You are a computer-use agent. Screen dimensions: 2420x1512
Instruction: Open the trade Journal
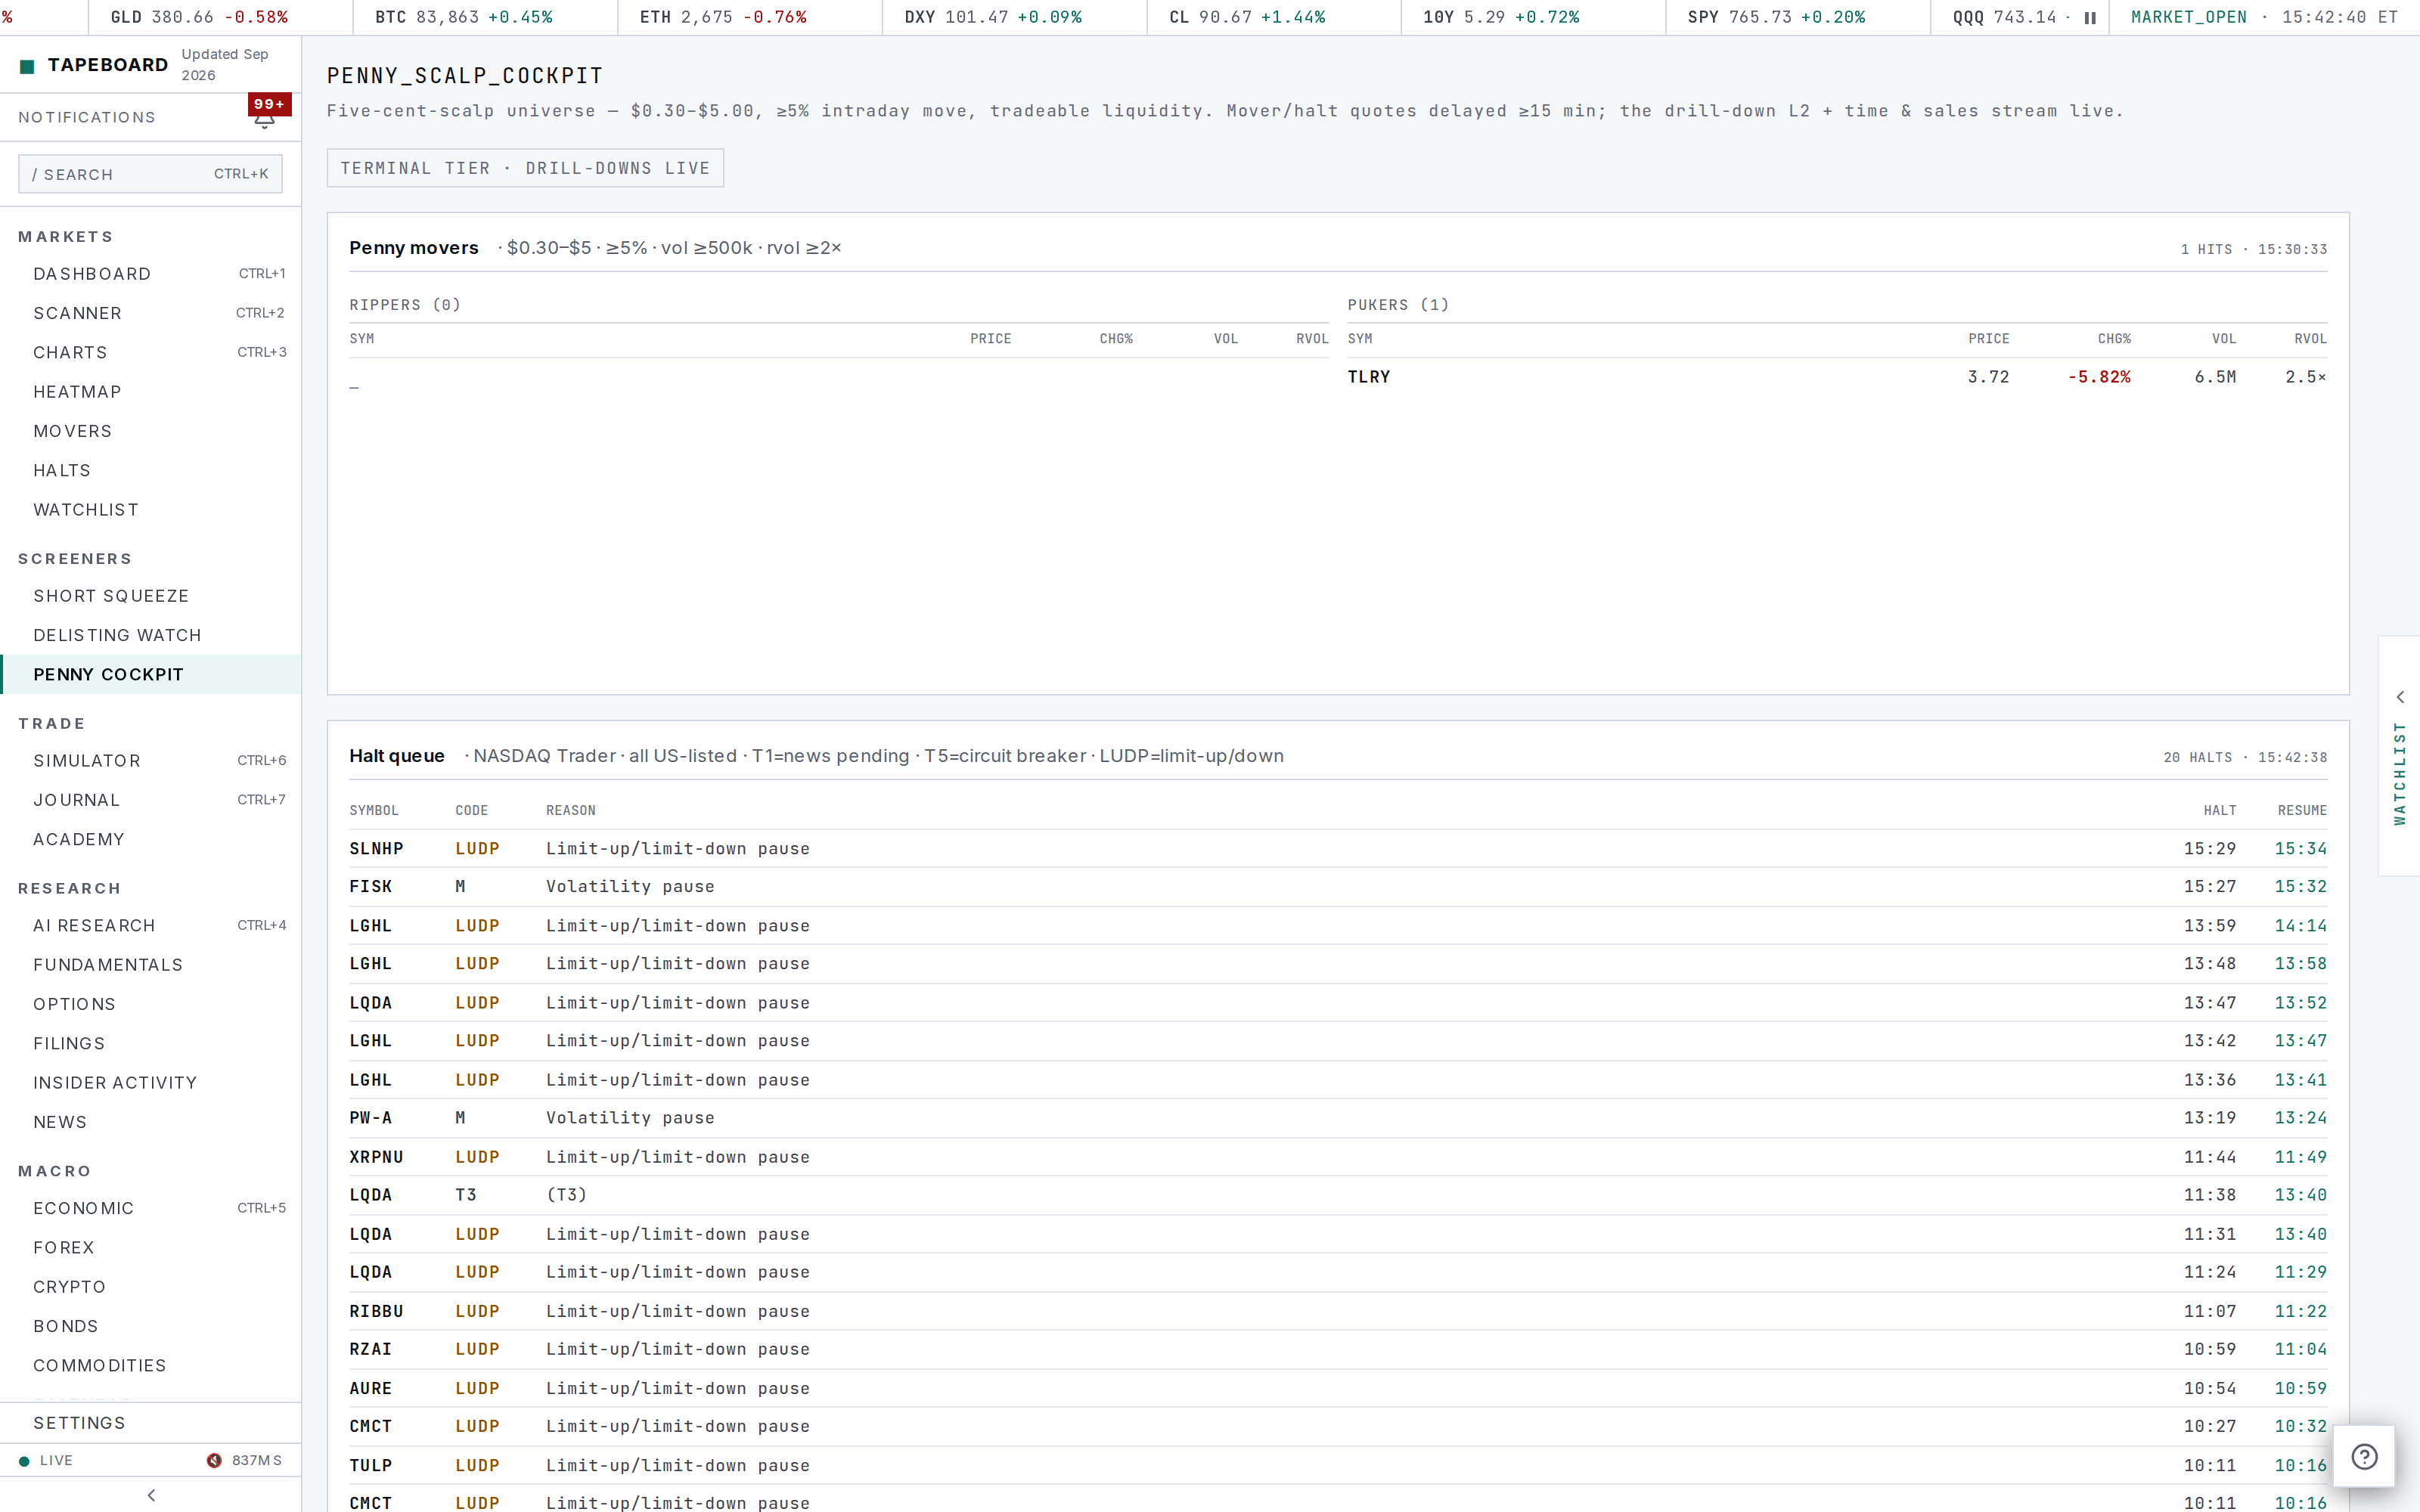(x=151, y=800)
